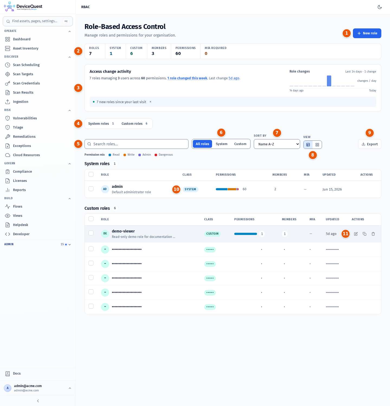Open Docs at sidebar bottom
390x406 pixels.
point(38,374)
